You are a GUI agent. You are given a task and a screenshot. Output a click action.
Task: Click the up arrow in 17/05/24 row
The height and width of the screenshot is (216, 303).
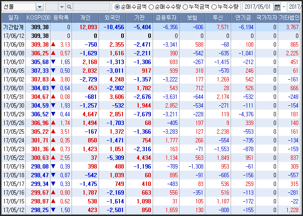(x=53, y=140)
